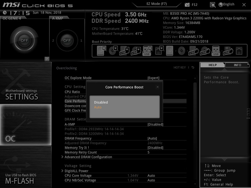Choose Auto in Core Performance Boost popup
The width and height of the screenshot is (251, 188).
pyautogui.click(x=98, y=107)
